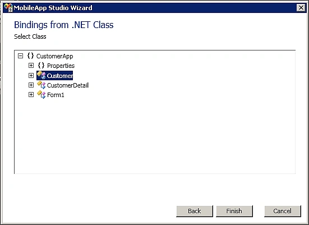The image size is (309, 225).
Task: Click the CustomerApp namespace braces icon
Action: [x=30, y=56]
